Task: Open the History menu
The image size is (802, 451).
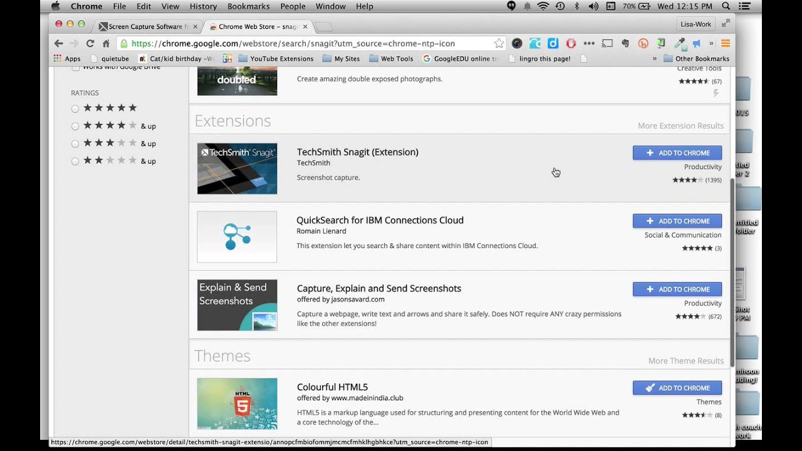Action: point(203,6)
